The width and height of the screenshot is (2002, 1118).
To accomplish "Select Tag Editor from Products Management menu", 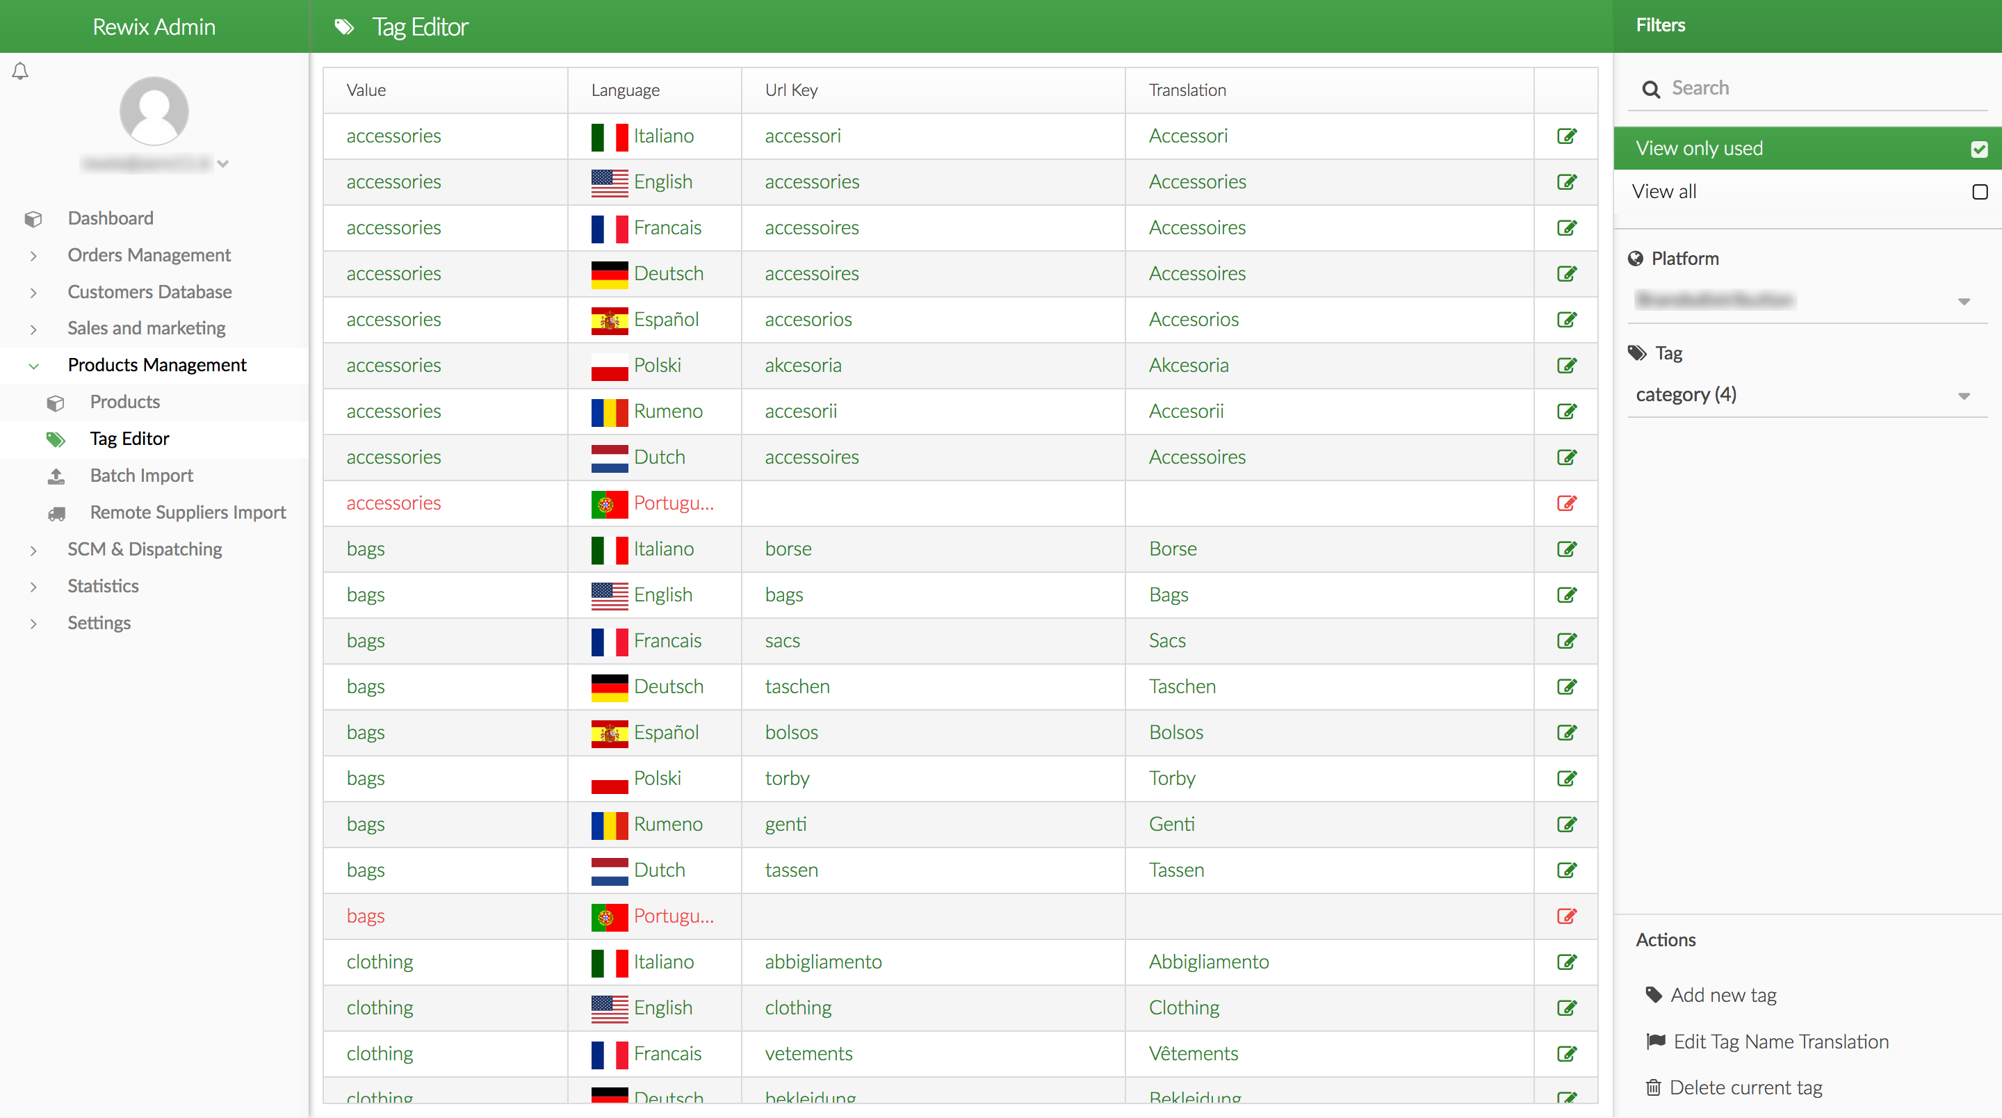I will click(131, 437).
